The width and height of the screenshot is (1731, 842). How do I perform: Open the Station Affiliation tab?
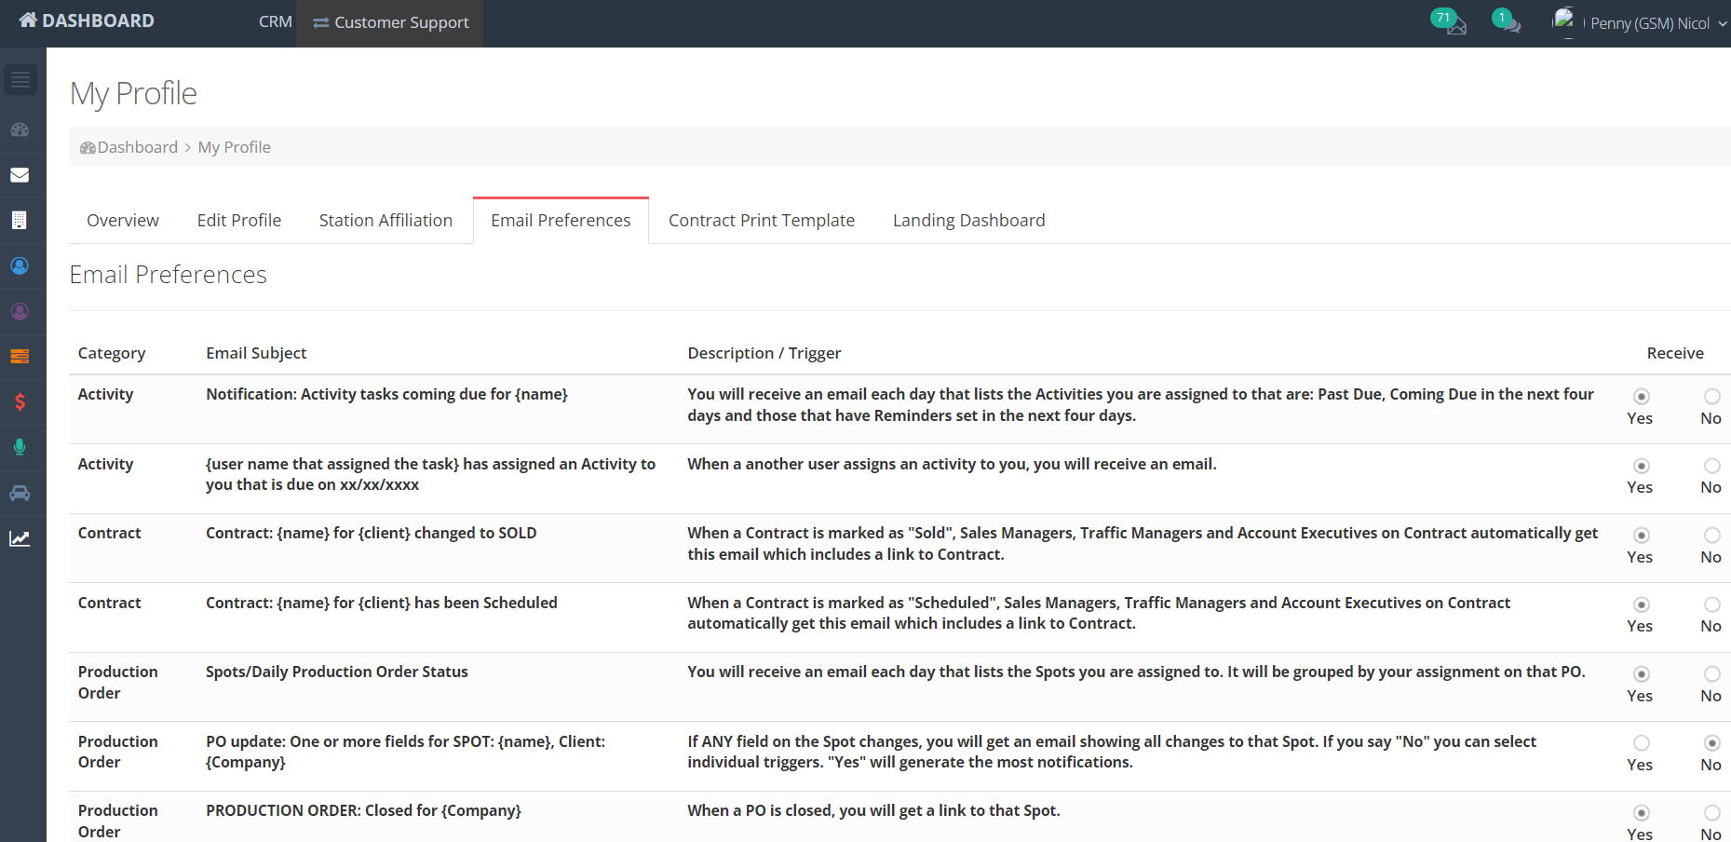(x=385, y=221)
